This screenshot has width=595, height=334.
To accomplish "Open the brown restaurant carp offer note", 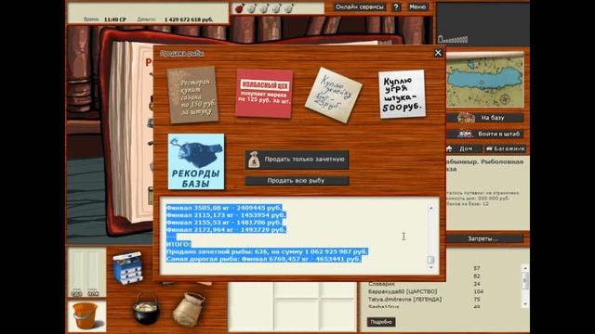I will (x=192, y=95).
